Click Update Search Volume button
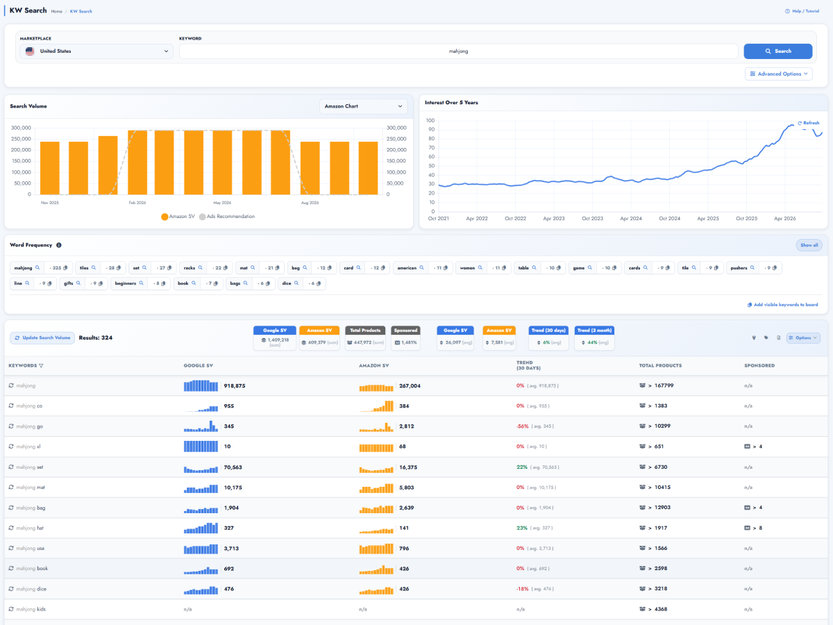Image resolution: width=833 pixels, height=625 pixels. [42, 337]
